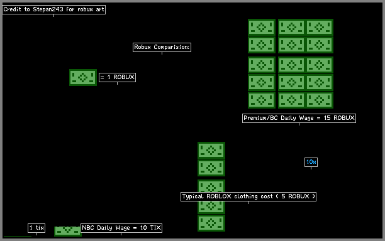Select the '1 tix' label
This screenshot has height=241, width=385.
[36, 228]
